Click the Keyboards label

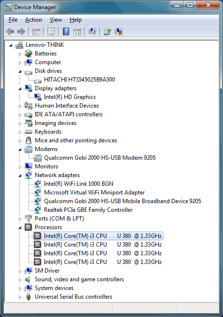[x=48, y=132]
